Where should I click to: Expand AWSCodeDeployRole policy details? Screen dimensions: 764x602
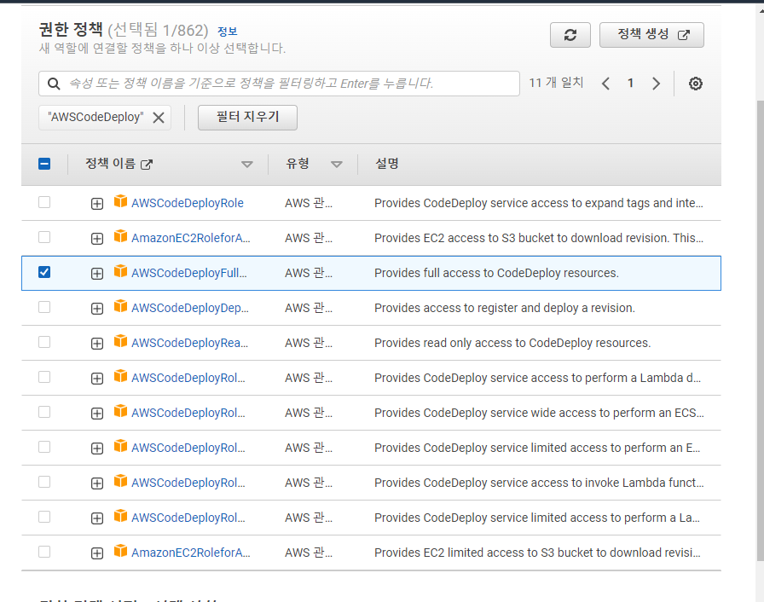[97, 204]
